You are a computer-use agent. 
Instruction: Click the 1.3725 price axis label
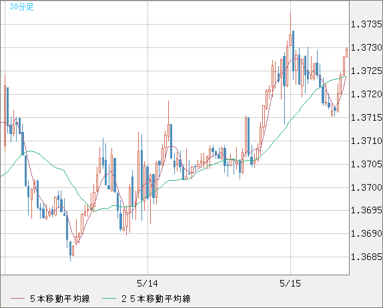(x=366, y=71)
